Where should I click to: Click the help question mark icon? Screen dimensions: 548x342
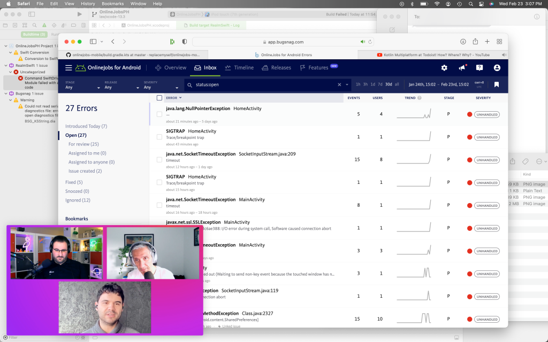pos(479,68)
